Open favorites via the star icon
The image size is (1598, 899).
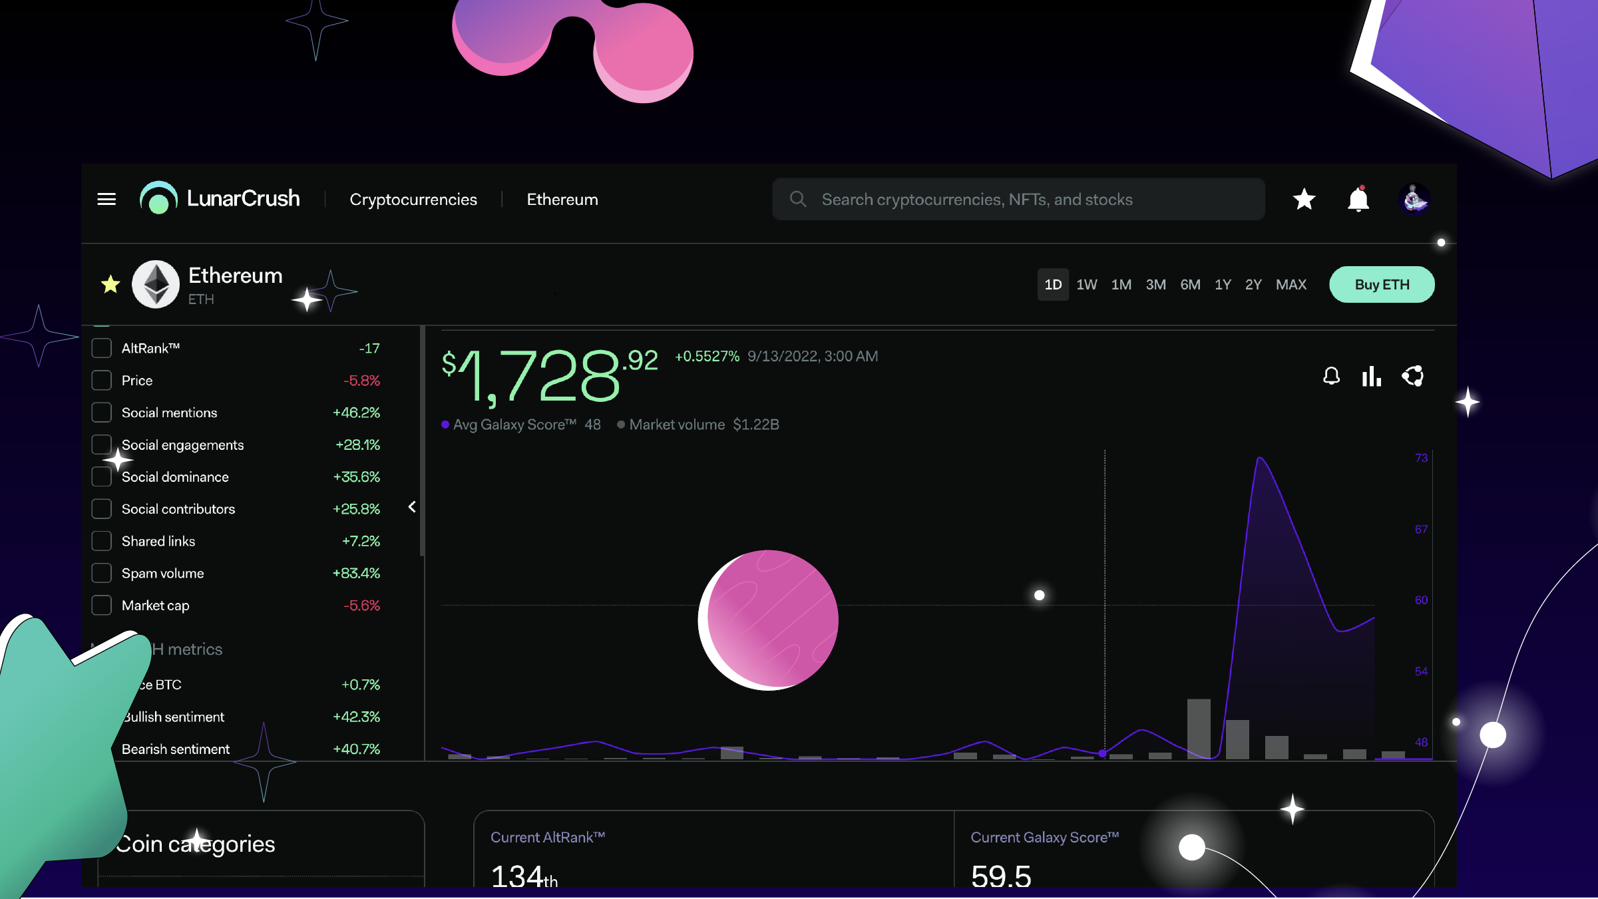tap(1304, 199)
